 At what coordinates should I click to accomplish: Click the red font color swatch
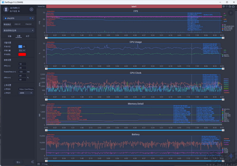pyautogui.click(x=22, y=54)
